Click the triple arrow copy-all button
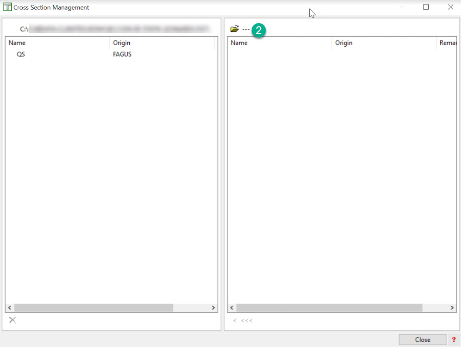This screenshot has width=461, height=347. pyautogui.click(x=247, y=321)
